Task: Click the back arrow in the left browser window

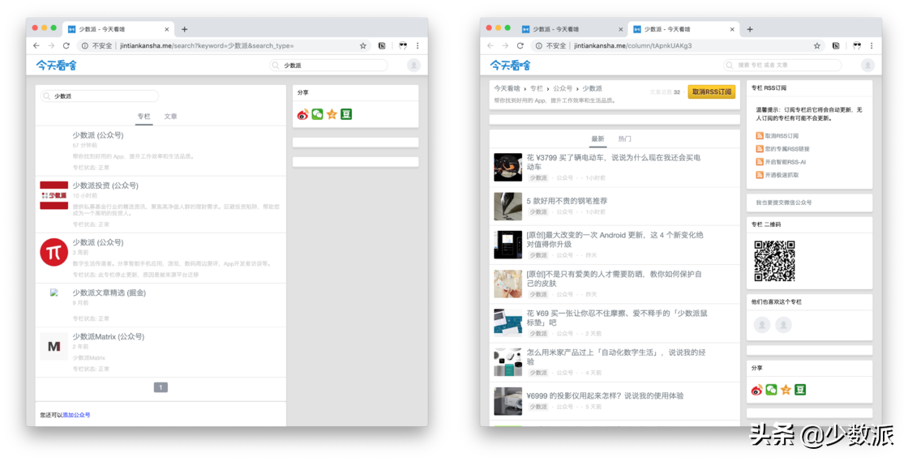Action: [x=36, y=45]
